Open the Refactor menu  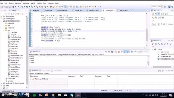click(18, 3)
